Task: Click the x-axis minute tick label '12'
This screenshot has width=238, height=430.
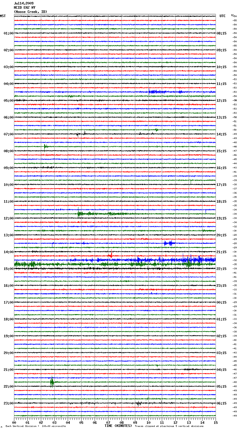Action: tap(175, 422)
